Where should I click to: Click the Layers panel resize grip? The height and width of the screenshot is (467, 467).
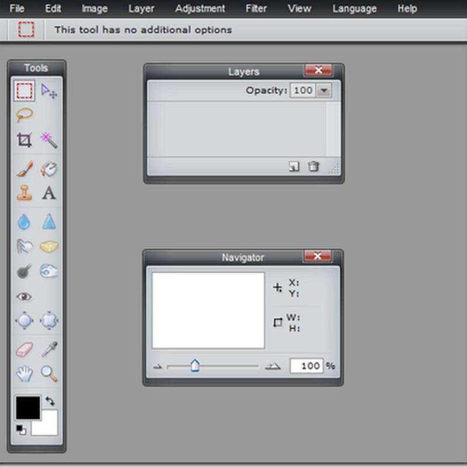[x=334, y=169]
